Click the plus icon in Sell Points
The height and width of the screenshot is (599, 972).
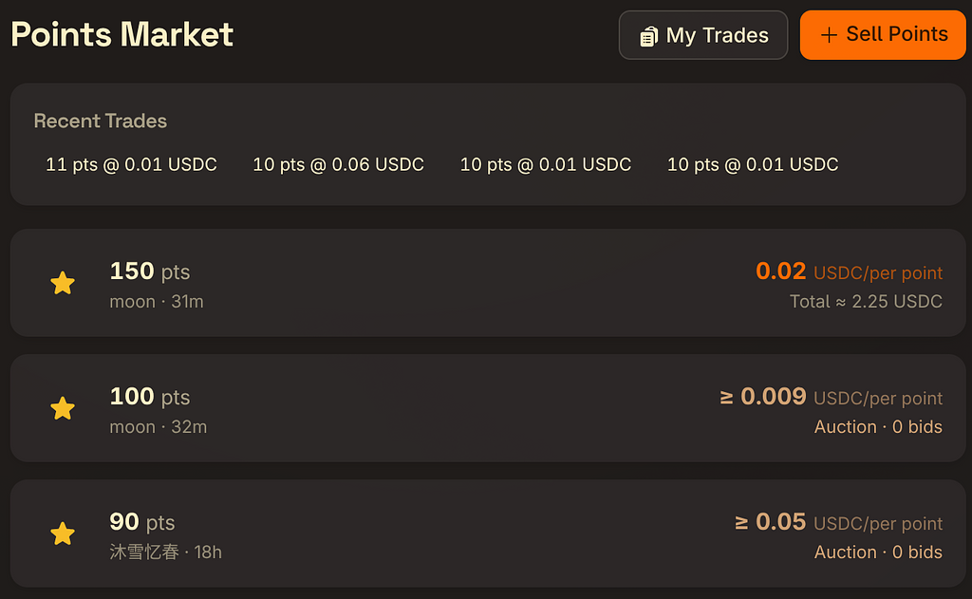829,35
